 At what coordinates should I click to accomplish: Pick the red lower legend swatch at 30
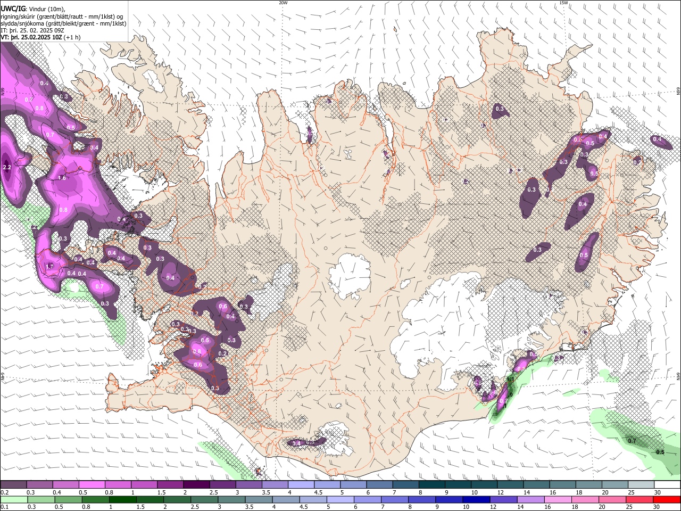(667, 499)
